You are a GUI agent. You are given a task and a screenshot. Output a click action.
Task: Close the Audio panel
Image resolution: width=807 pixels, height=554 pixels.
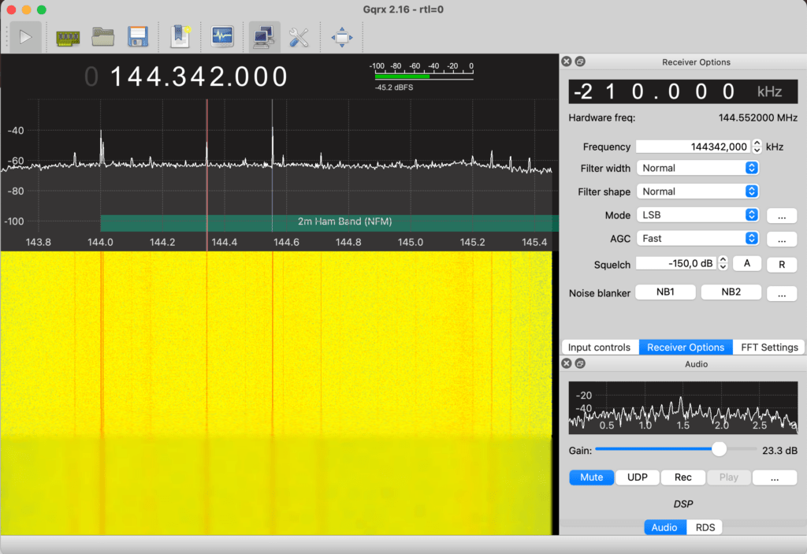(567, 363)
